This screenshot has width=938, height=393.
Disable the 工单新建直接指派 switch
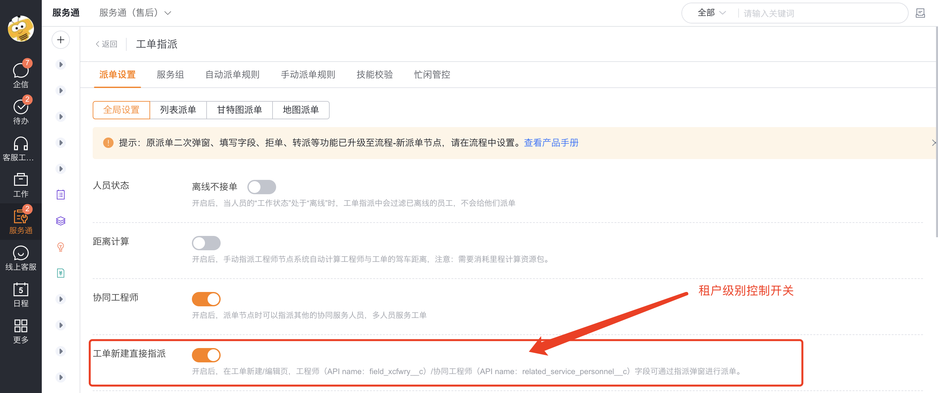pos(206,355)
